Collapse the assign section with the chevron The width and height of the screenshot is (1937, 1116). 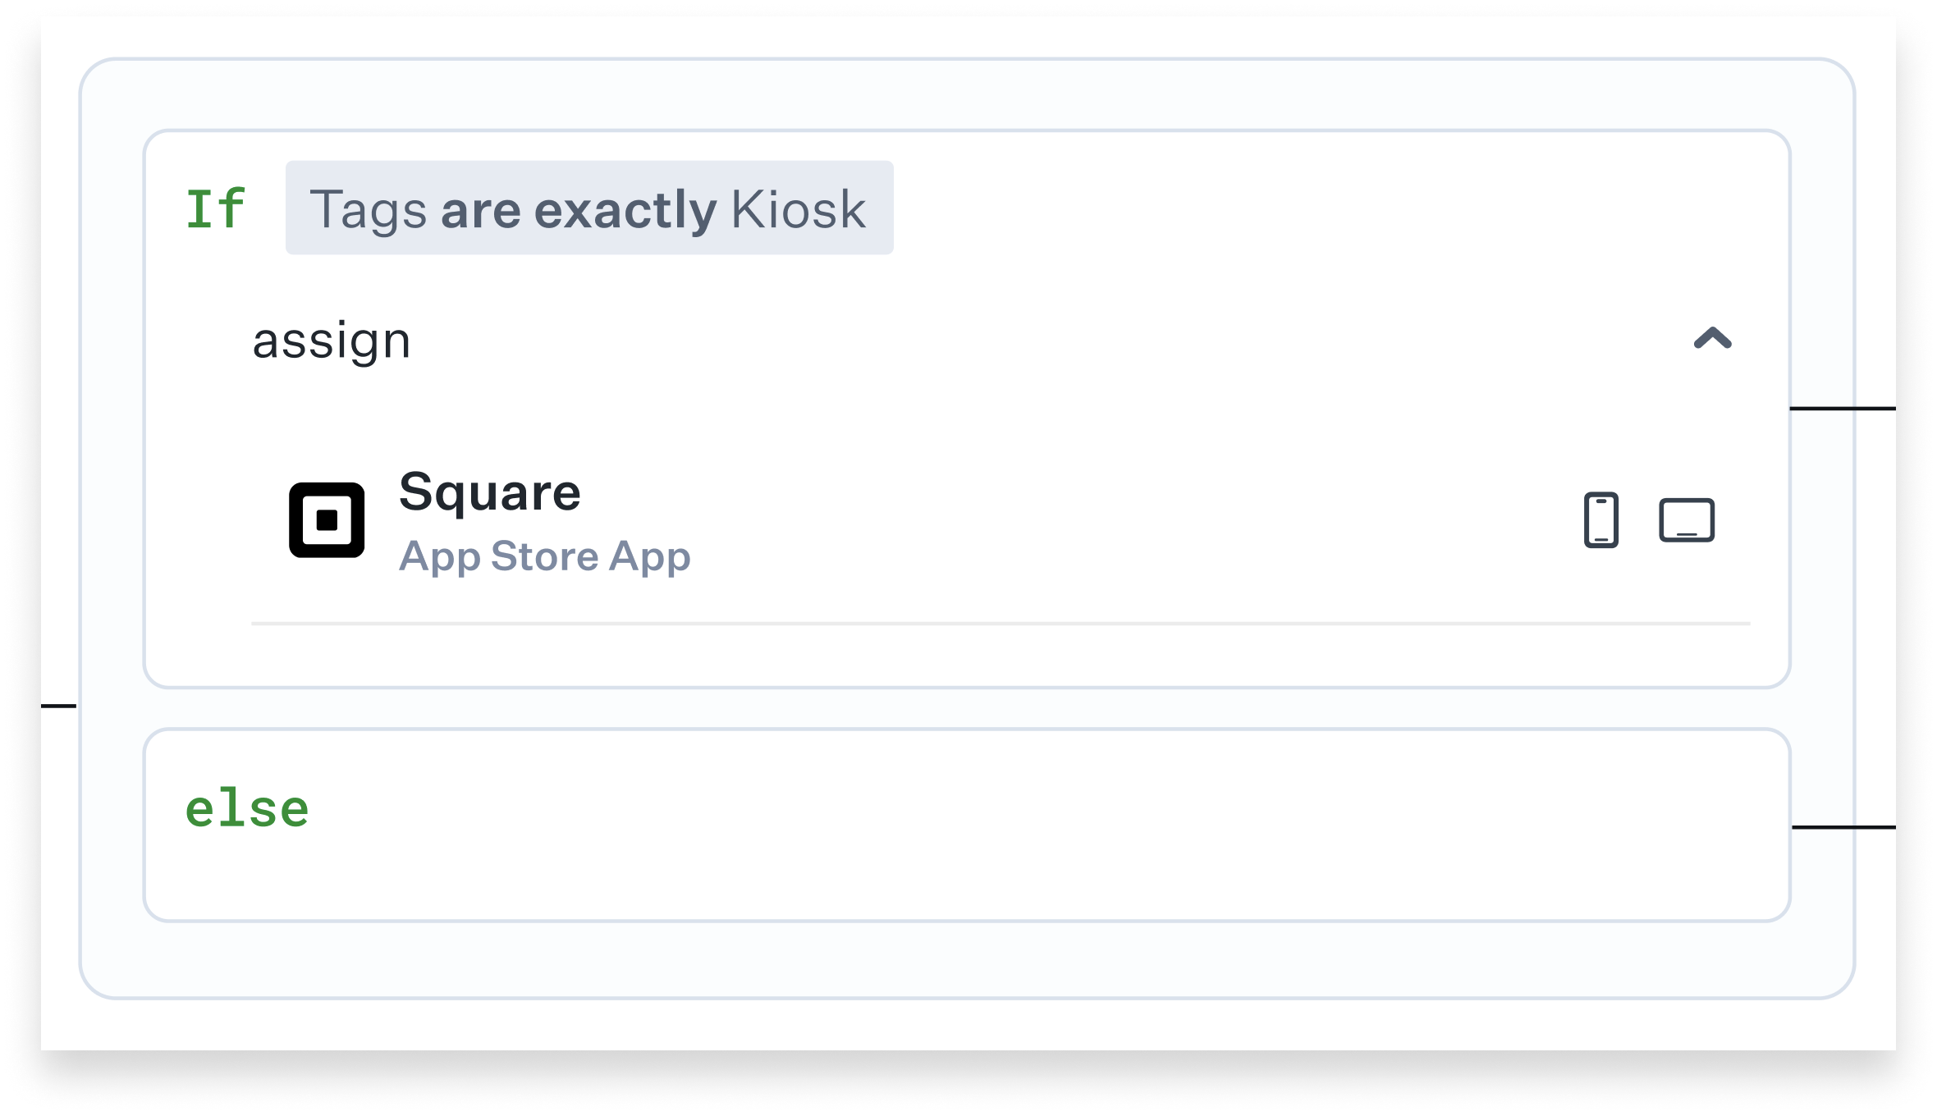click(1713, 339)
